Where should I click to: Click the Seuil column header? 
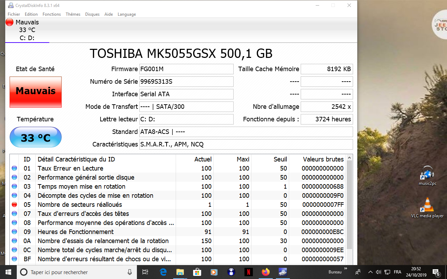pos(270,159)
